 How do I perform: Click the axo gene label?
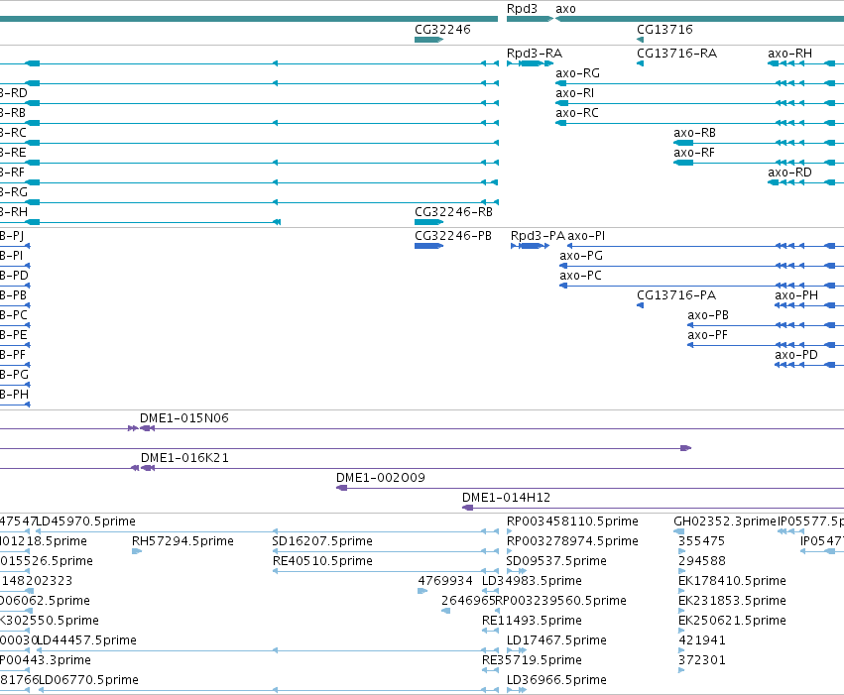point(565,9)
